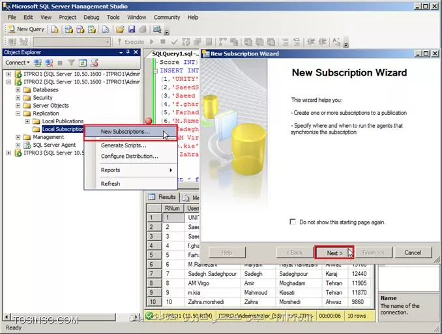Open the Object Explorer window position dropdown arrow
The image size is (442, 334).
tap(121, 52)
